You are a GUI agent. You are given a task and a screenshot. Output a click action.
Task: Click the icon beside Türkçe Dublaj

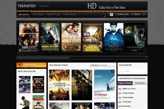point(120,98)
